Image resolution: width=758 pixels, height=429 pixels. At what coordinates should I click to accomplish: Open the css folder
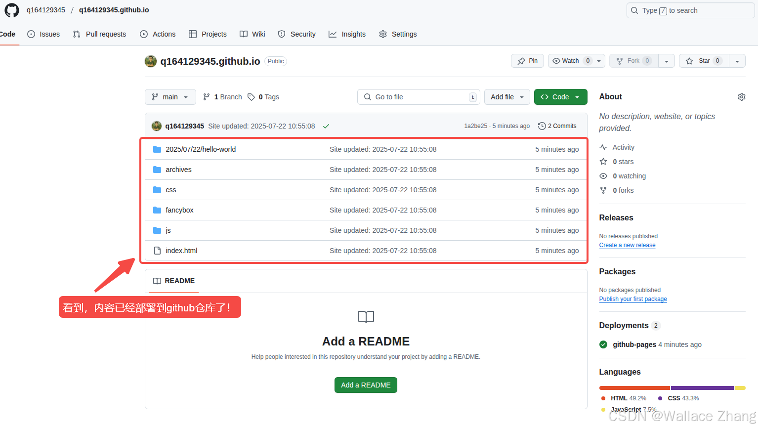[x=171, y=190]
